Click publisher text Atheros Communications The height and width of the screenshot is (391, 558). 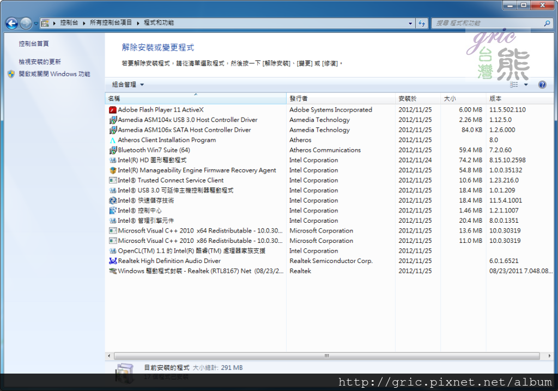click(325, 150)
